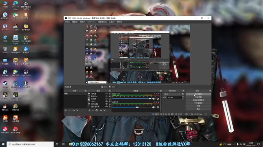Open 桌面音频 audio settings gear
The height and width of the screenshot is (147, 263).
pos(158,107)
